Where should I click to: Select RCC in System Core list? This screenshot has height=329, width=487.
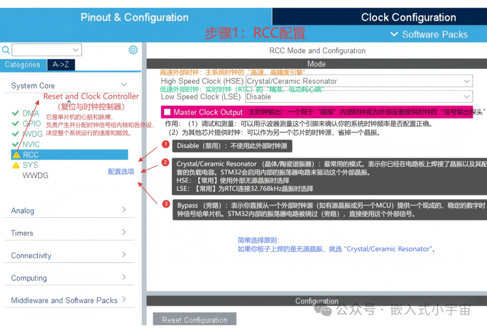[69, 155]
